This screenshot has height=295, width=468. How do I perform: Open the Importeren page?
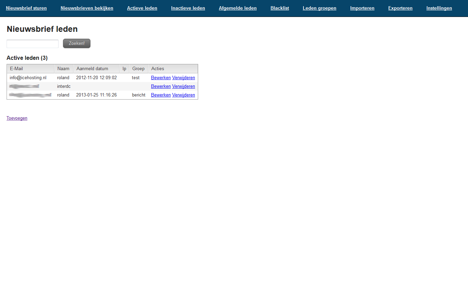click(362, 8)
